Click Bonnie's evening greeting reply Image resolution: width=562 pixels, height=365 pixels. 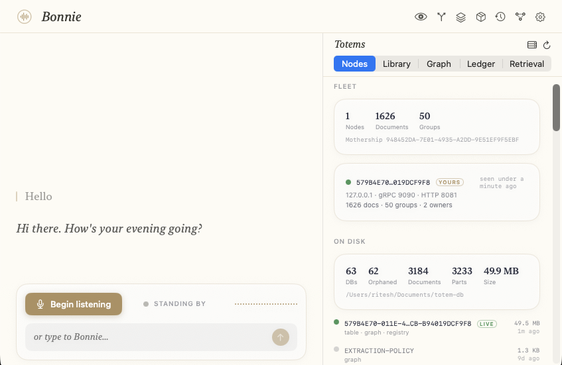tap(109, 229)
